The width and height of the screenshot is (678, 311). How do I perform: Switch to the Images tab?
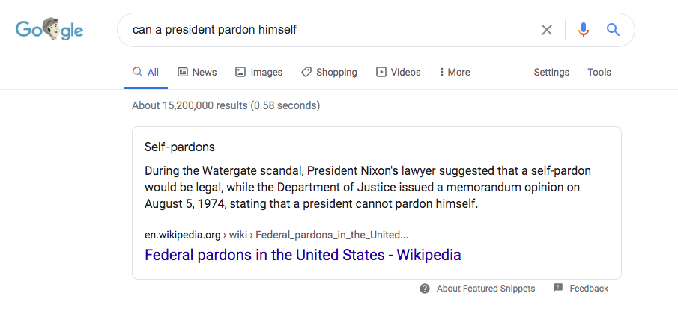(x=258, y=72)
